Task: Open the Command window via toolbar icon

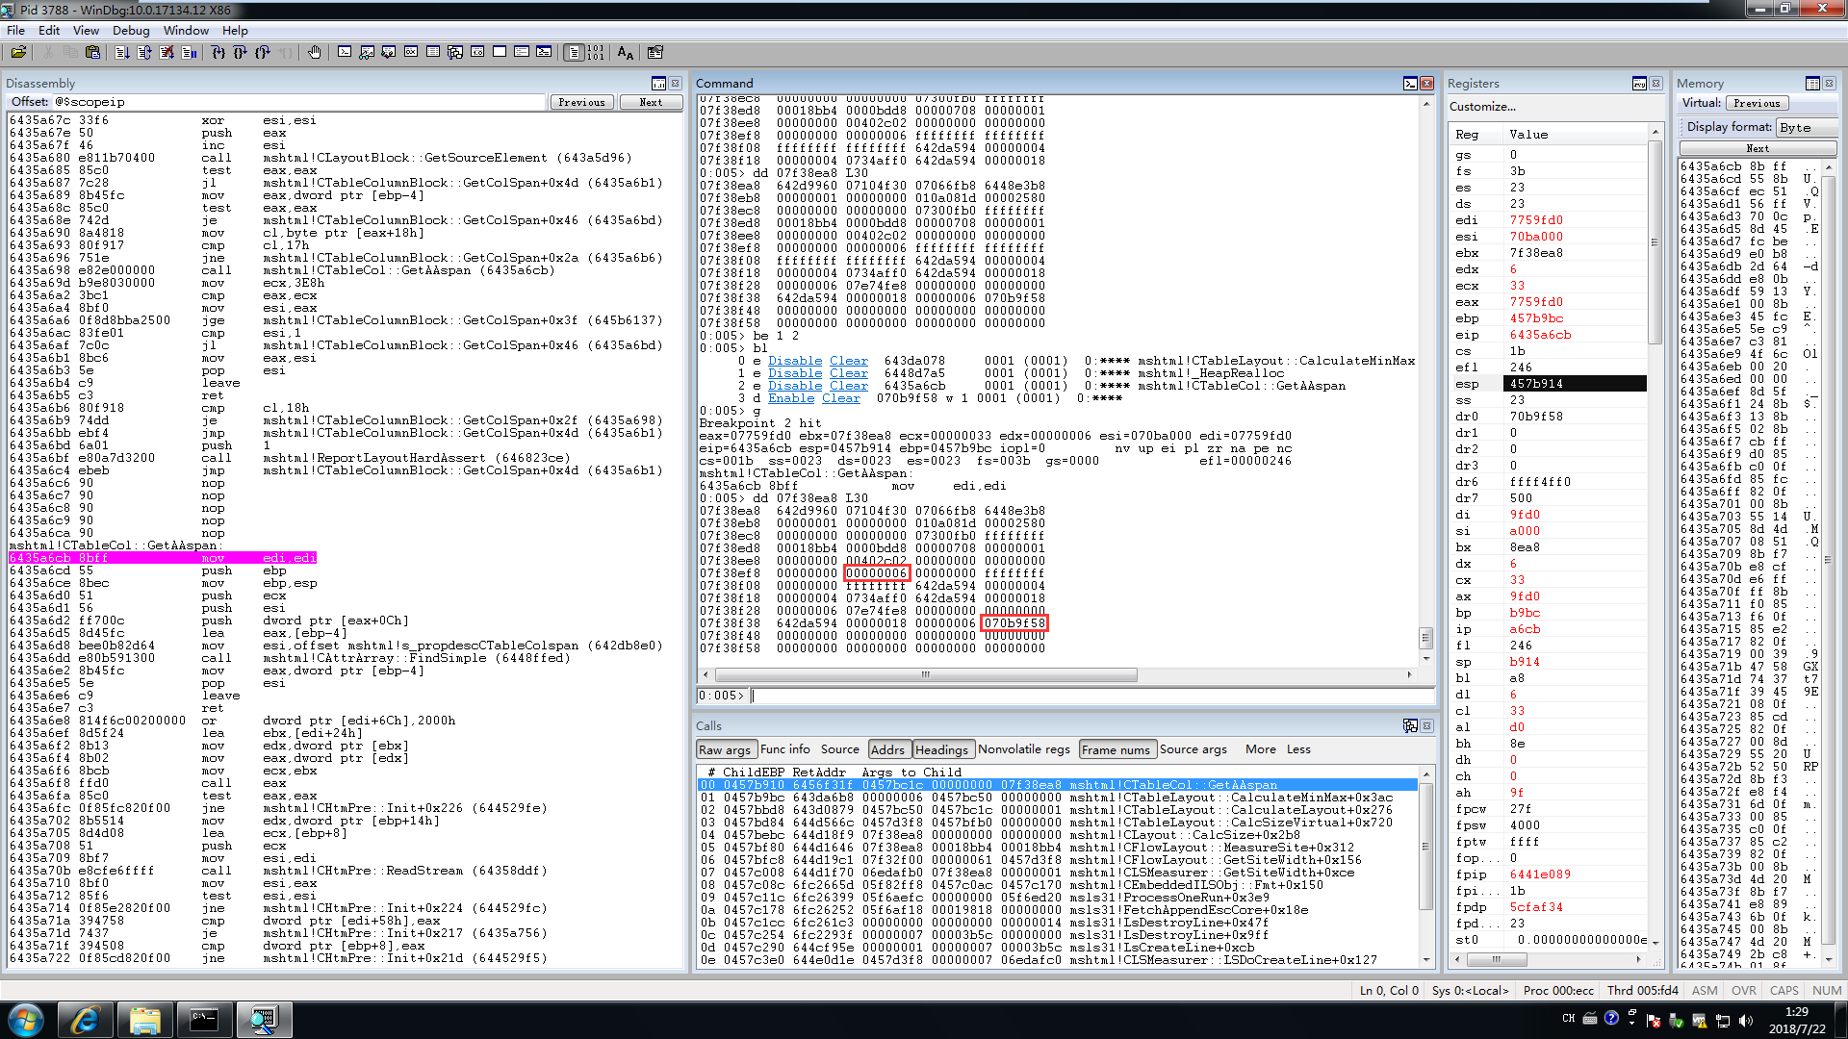Action: tap(345, 53)
